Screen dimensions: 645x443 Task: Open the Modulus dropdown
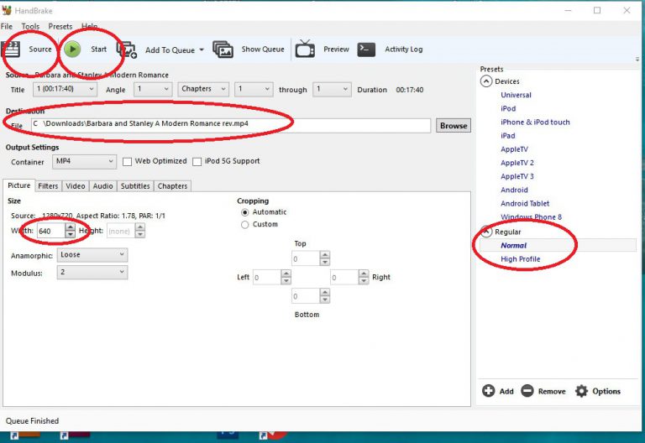coord(92,273)
